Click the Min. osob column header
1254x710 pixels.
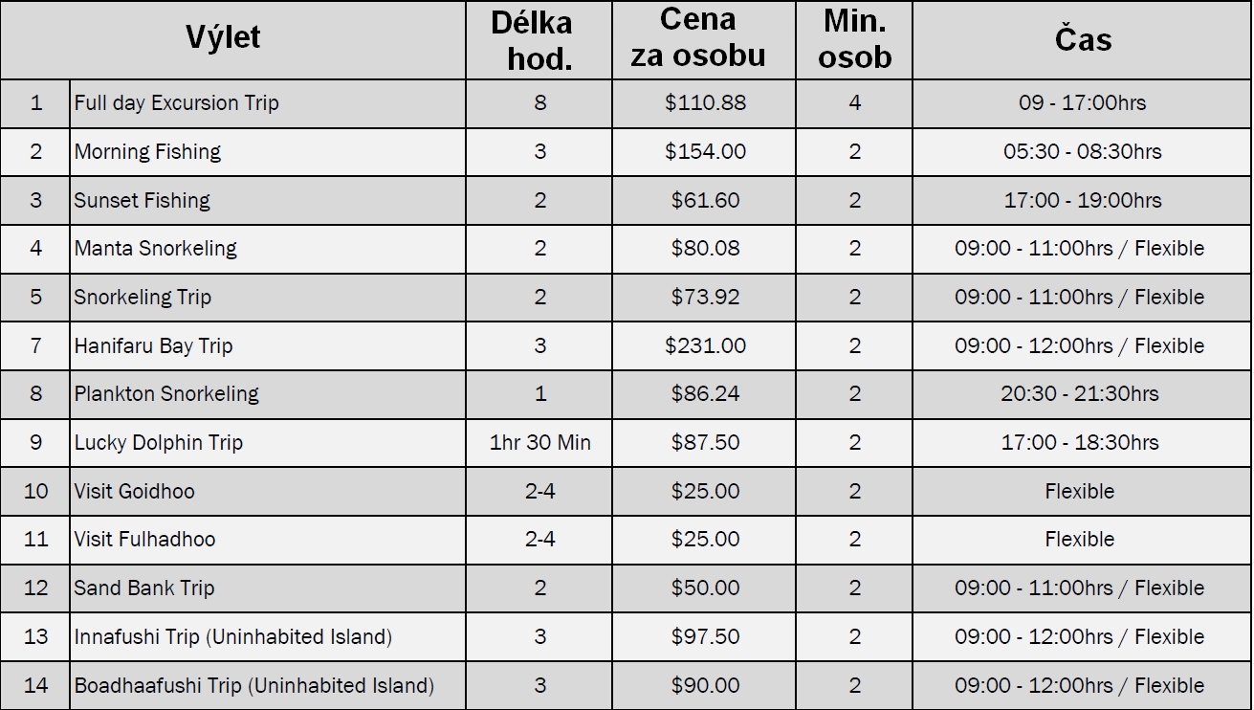coord(855,39)
